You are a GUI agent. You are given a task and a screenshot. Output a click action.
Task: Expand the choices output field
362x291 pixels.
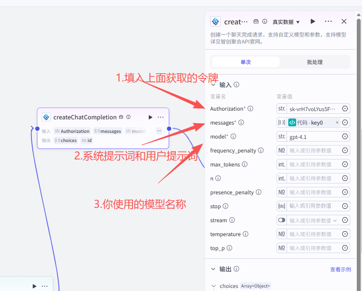[x=214, y=286]
